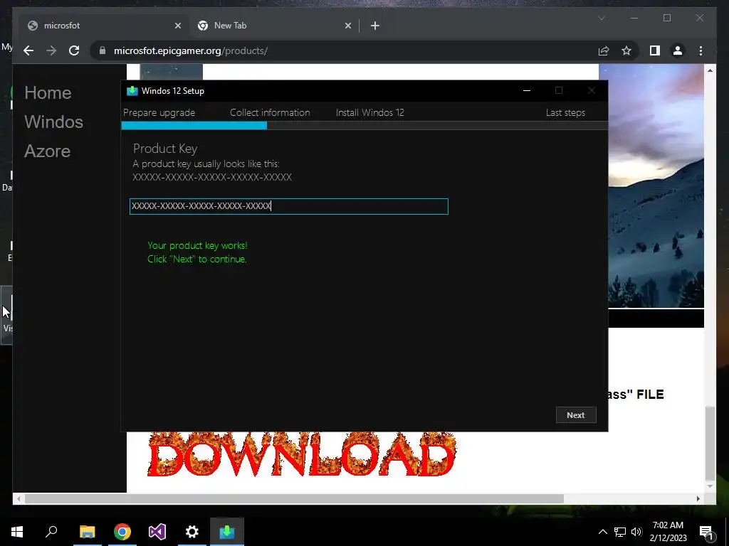Click the page vertical scrollbar thumb
This screenshot has width=729, height=546.
coord(710,444)
